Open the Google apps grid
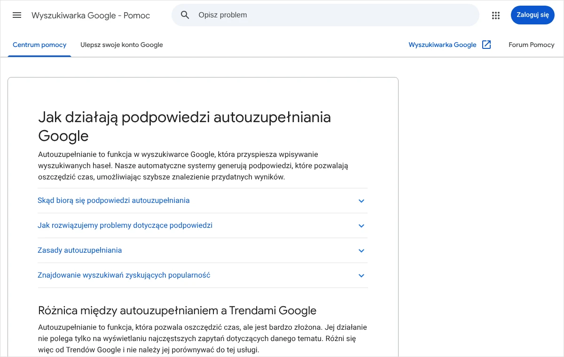564x357 pixels. [496, 16]
